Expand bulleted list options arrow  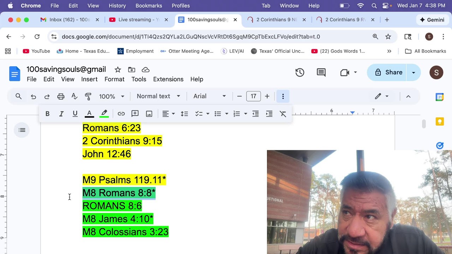[227, 114]
